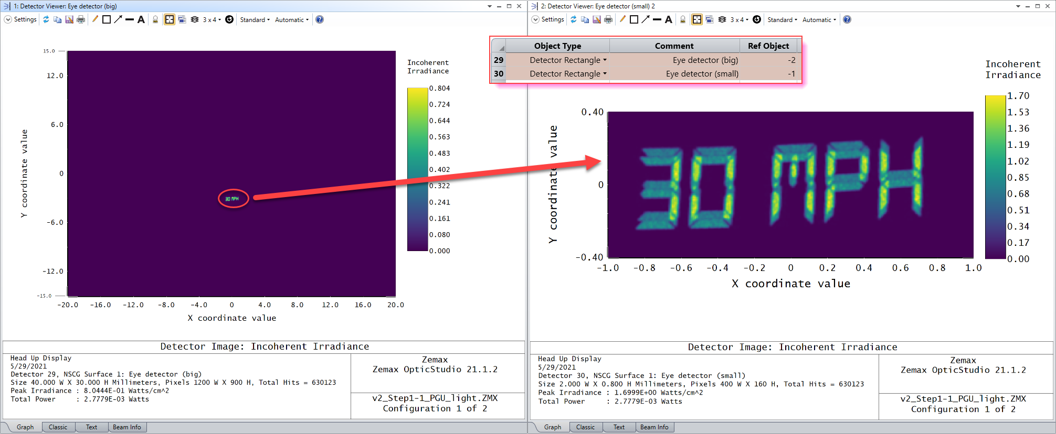Toggle active cursor crosshair in small viewer

pyautogui.click(x=697, y=19)
